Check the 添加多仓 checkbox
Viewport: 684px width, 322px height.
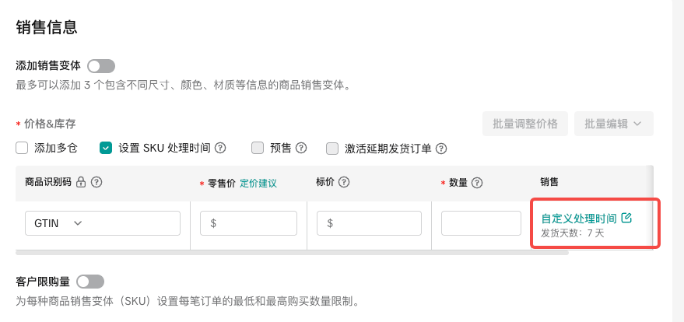(23, 148)
